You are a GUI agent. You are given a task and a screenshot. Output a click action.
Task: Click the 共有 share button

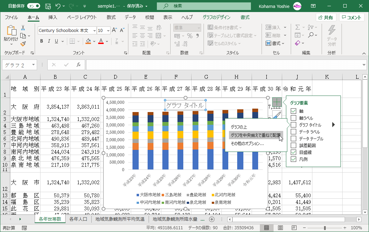326,18
